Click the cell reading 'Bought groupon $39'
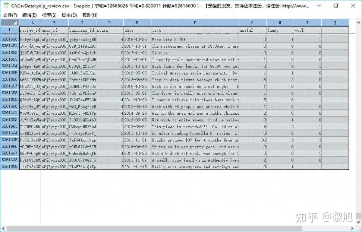The image size is (362, 232). [x=195, y=140]
